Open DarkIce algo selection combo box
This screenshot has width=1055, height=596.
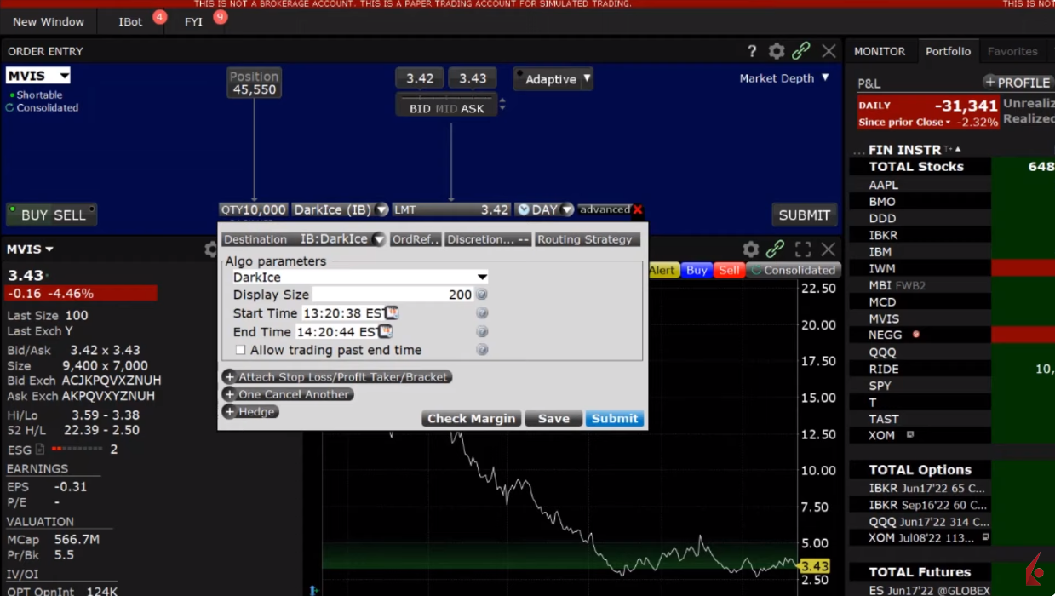point(359,277)
